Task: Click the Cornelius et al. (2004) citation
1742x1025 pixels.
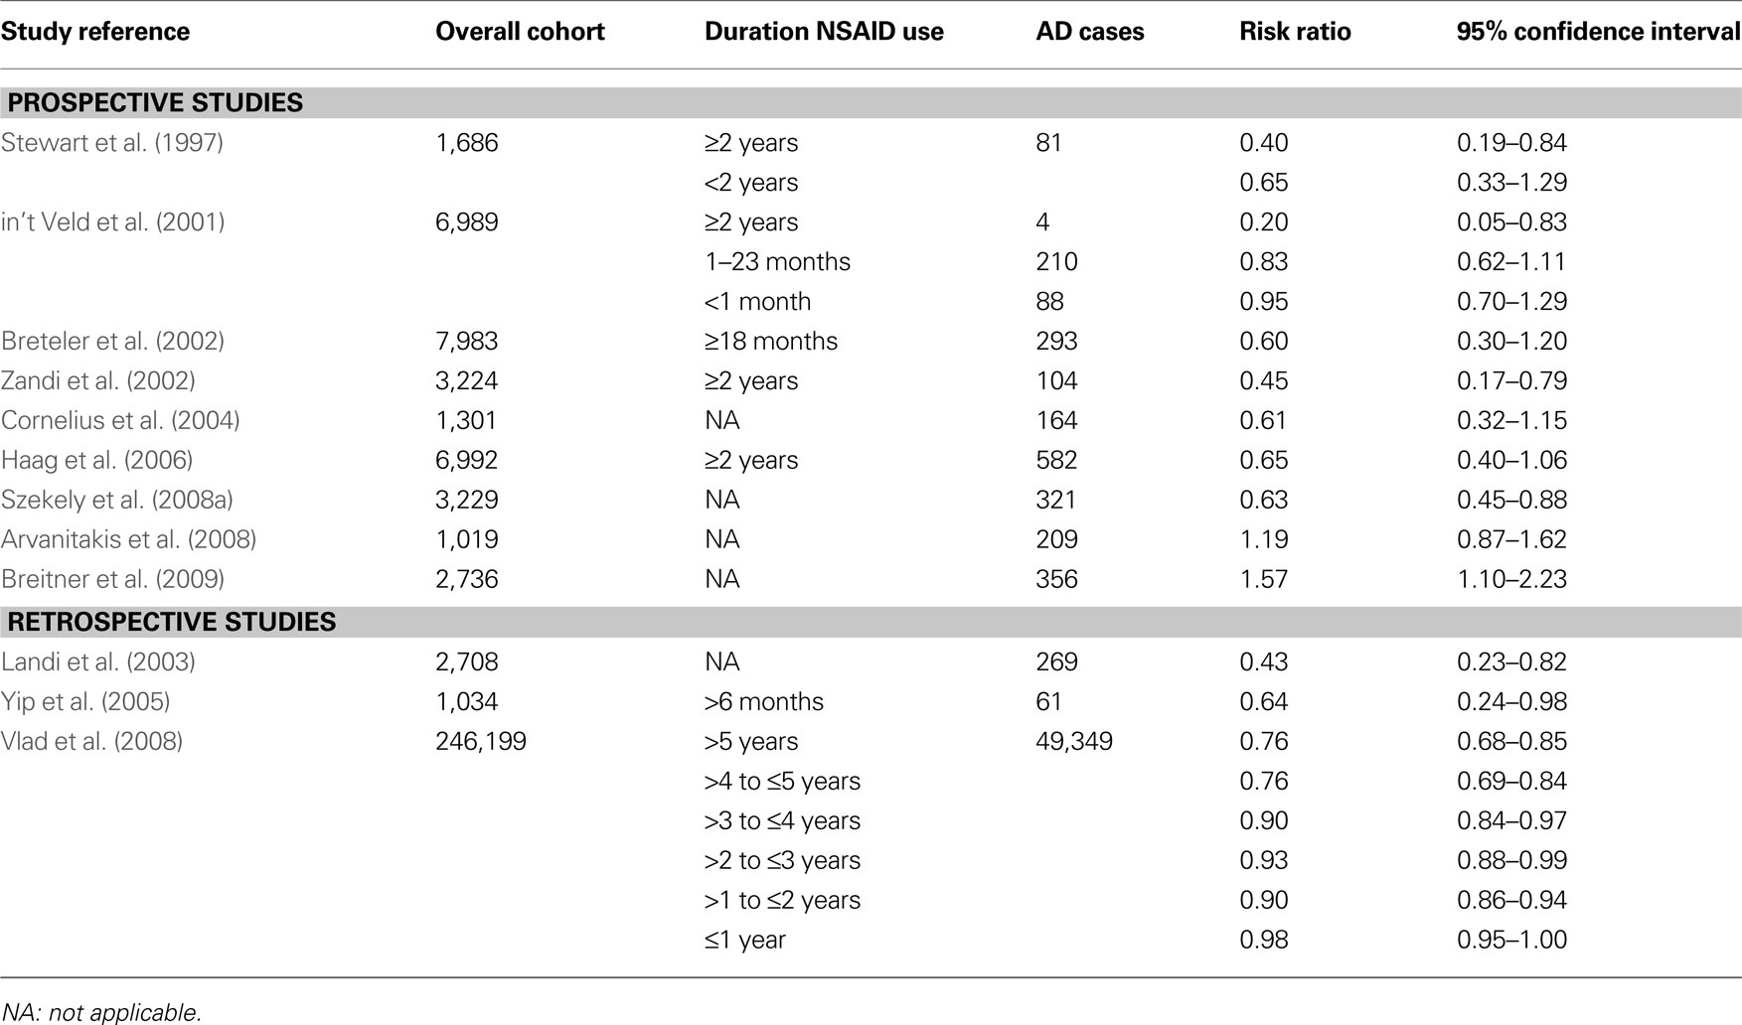Action: pyautogui.click(x=120, y=421)
